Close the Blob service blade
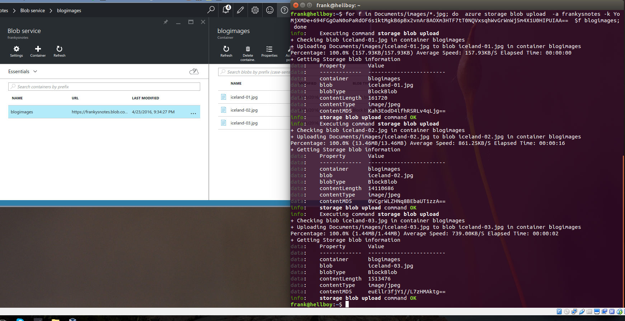The width and height of the screenshot is (625, 321). click(x=203, y=22)
